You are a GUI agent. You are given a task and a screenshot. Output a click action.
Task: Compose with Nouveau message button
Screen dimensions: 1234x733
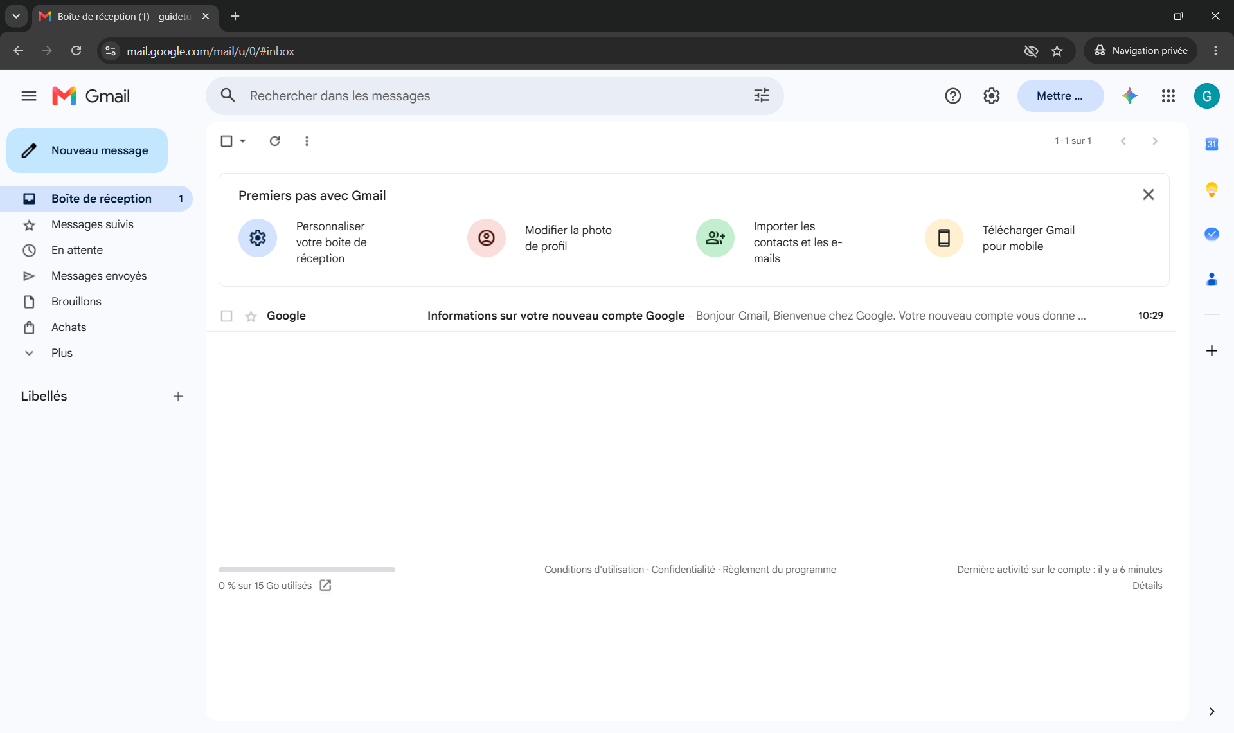[x=87, y=150]
